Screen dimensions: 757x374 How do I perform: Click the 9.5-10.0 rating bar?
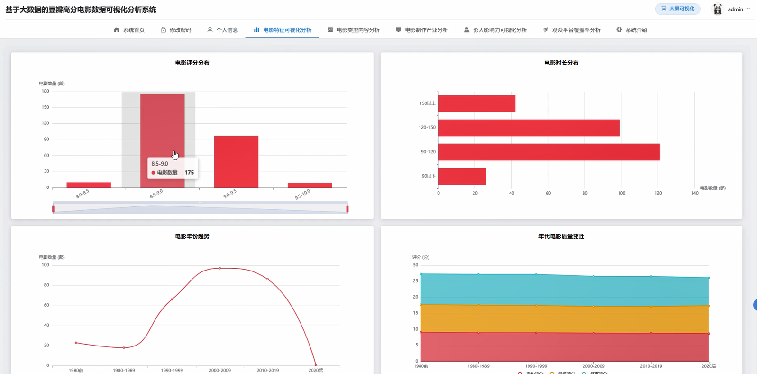coord(310,186)
